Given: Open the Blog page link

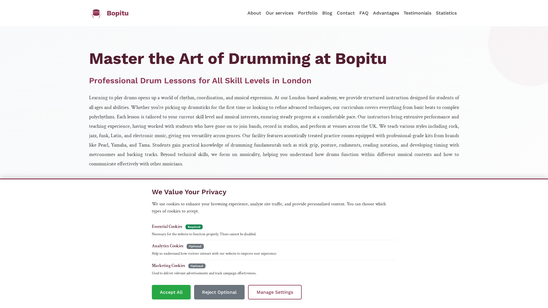Looking at the screenshot, I should click(327, 13).
